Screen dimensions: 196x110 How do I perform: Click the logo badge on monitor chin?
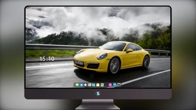(98, 94)
